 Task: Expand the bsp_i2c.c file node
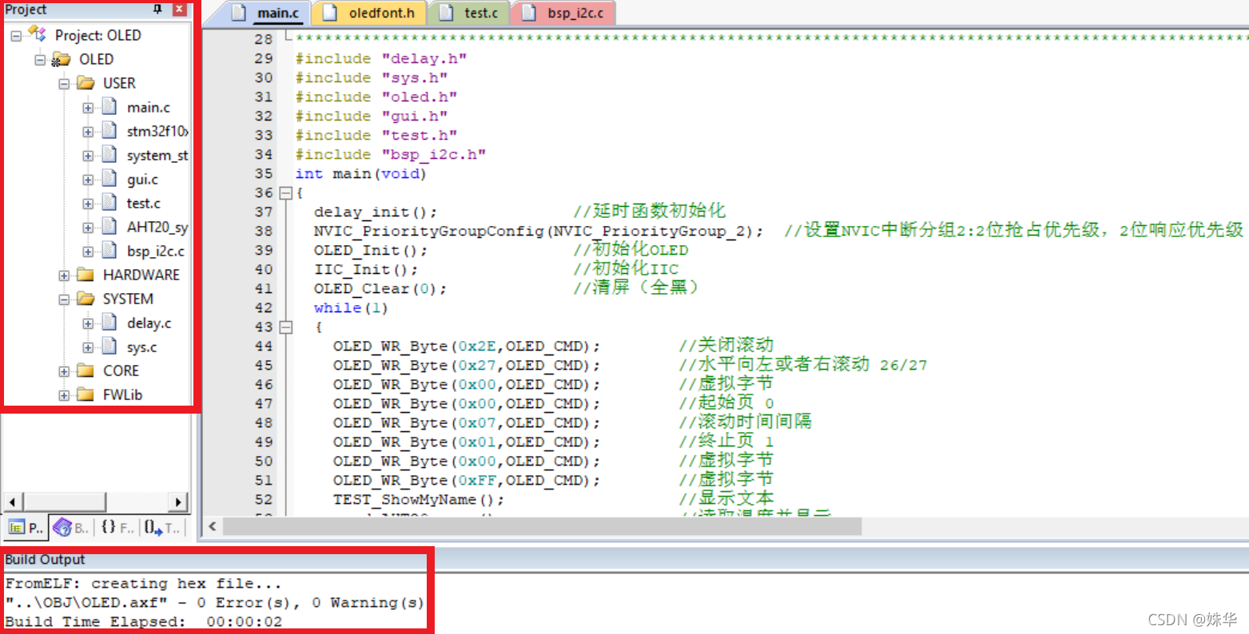(88, 252)
